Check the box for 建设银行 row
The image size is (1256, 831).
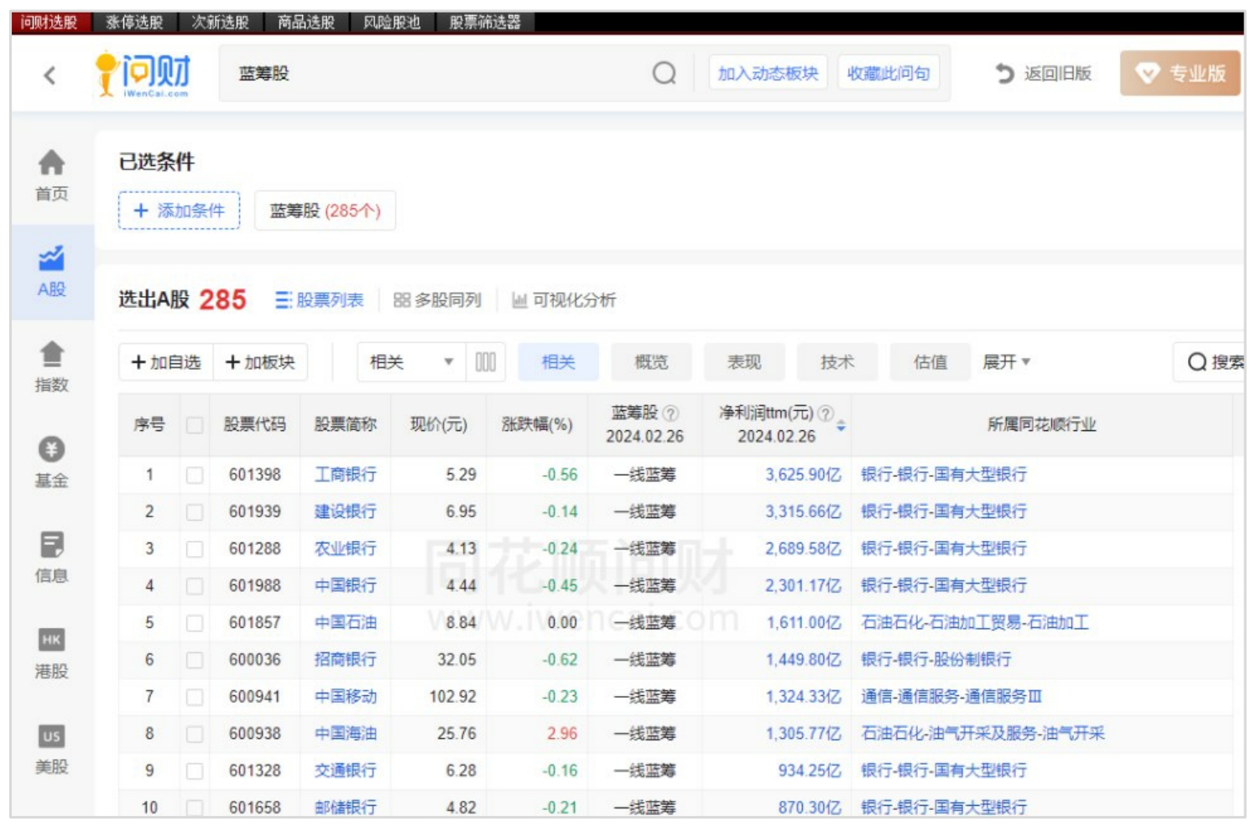pos(195,512)
